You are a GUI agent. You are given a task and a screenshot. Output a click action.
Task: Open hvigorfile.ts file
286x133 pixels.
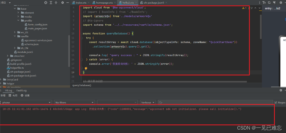click(15, 68)
